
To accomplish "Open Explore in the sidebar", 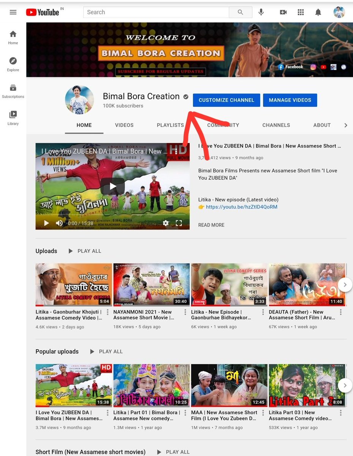I will pyautogui.click(x=13, y=65).
